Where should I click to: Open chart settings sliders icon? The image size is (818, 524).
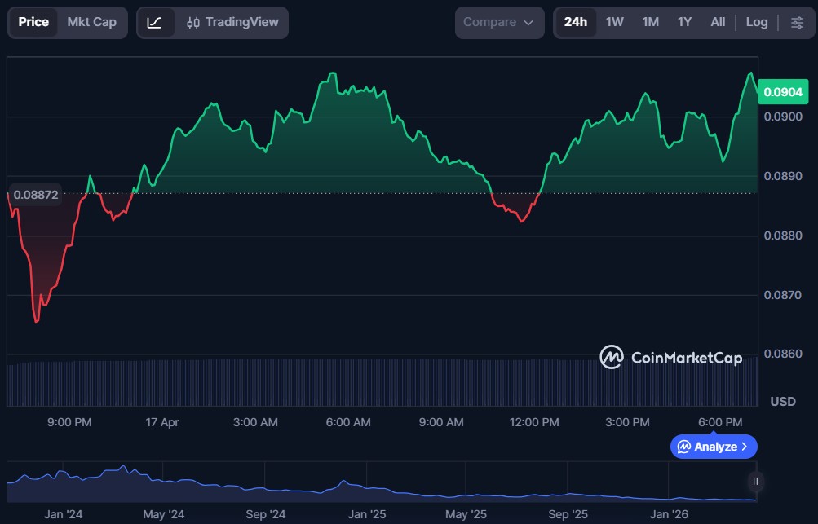point(797,23)
